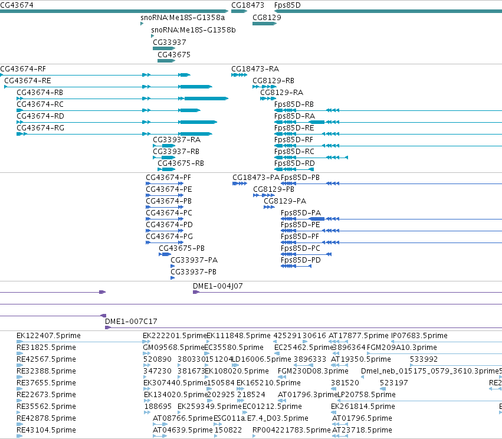Select EST EK122407.5prime label
The height and width of the screenshot is (439, 502).
click(x=48, y=336)
